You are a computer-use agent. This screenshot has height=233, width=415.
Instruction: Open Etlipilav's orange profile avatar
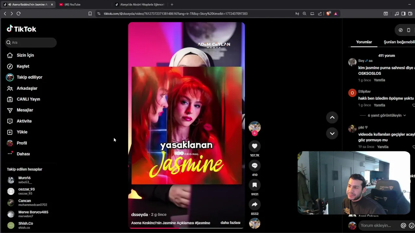click(x=352, y=93)
